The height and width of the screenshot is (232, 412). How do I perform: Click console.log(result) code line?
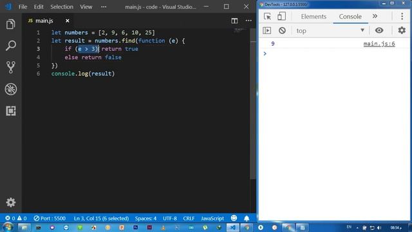click(x=83, y=73)
